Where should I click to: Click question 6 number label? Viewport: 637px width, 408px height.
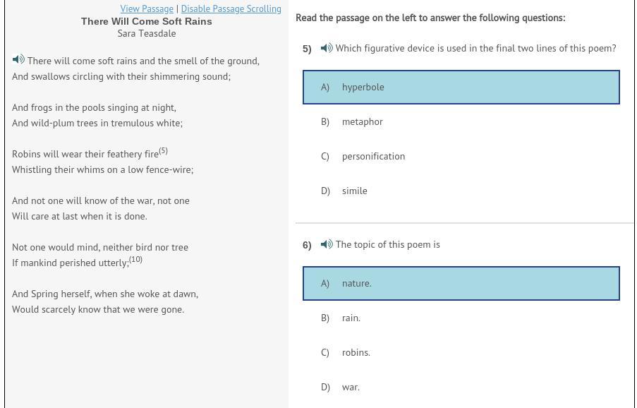(x=307, y=245)
